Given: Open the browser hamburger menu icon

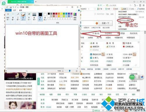Looking at the screenshot, I should click(x=144, y=5).
